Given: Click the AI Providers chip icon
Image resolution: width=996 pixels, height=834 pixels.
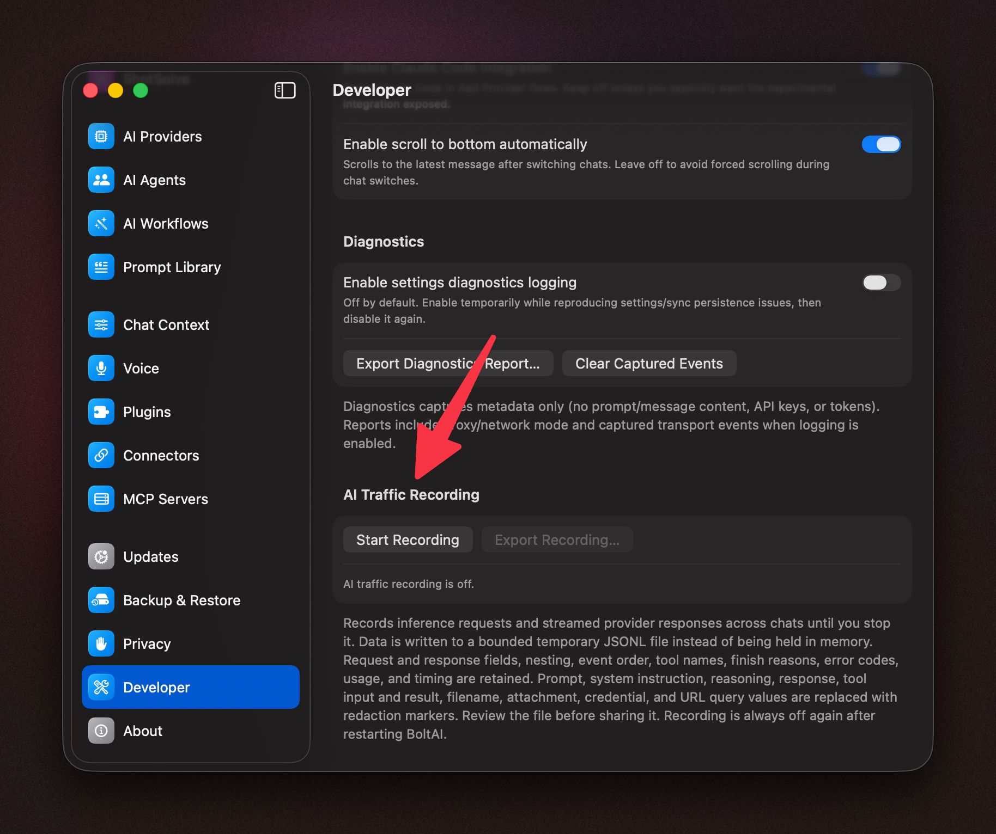Looking at the screenshot, I should pos(101,136).
